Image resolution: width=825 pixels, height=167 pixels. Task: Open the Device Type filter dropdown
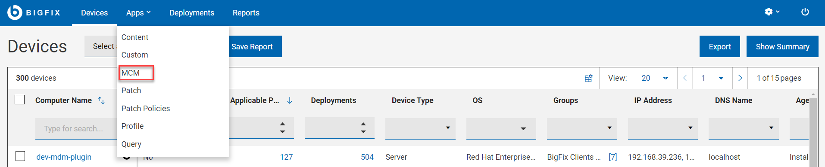coord(420,128)
